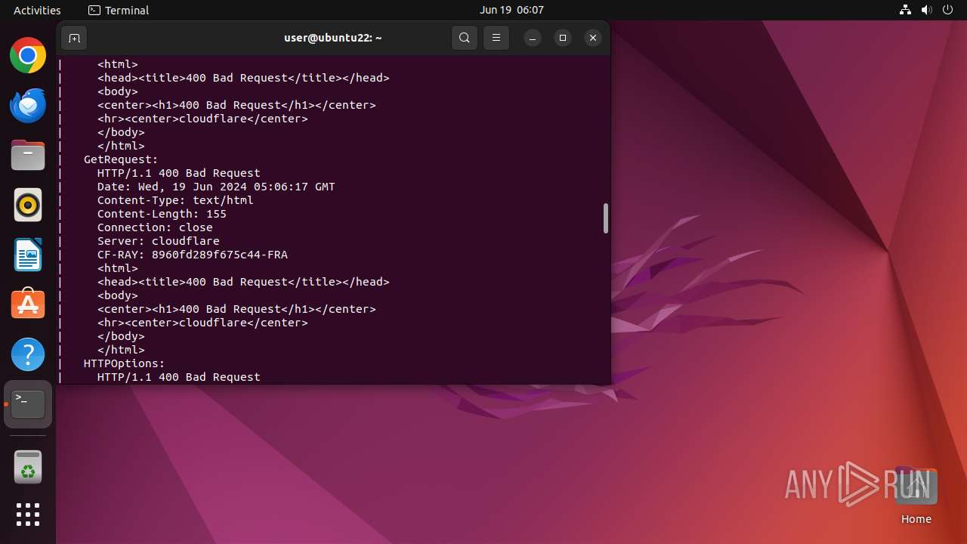The image size is (967, 544).
Task: Launch Thunderbird mail from the dock
Action: tap(28, 105)
